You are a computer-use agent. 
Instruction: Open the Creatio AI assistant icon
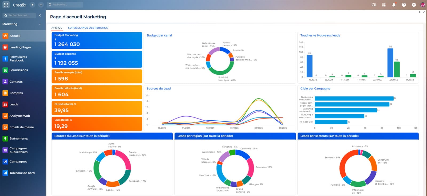point(374,5)
